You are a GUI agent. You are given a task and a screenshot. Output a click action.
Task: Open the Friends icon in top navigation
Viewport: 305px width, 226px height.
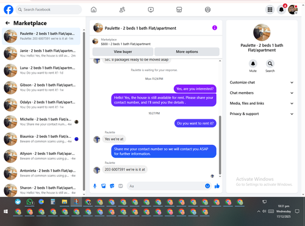pyautogui.click(x=122, y=10)
